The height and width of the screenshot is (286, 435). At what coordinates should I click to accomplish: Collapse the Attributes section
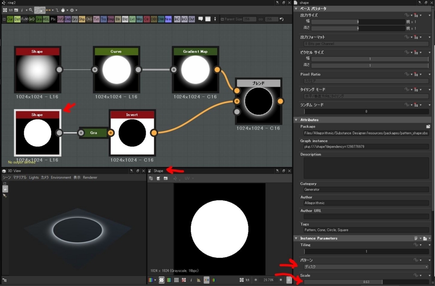click(x=296, y=120)
